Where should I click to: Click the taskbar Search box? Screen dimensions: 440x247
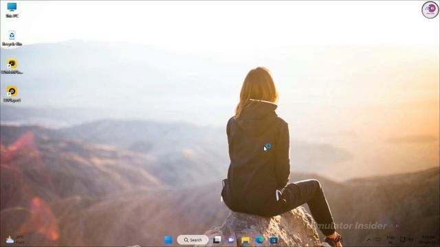(x=192, y=239)
